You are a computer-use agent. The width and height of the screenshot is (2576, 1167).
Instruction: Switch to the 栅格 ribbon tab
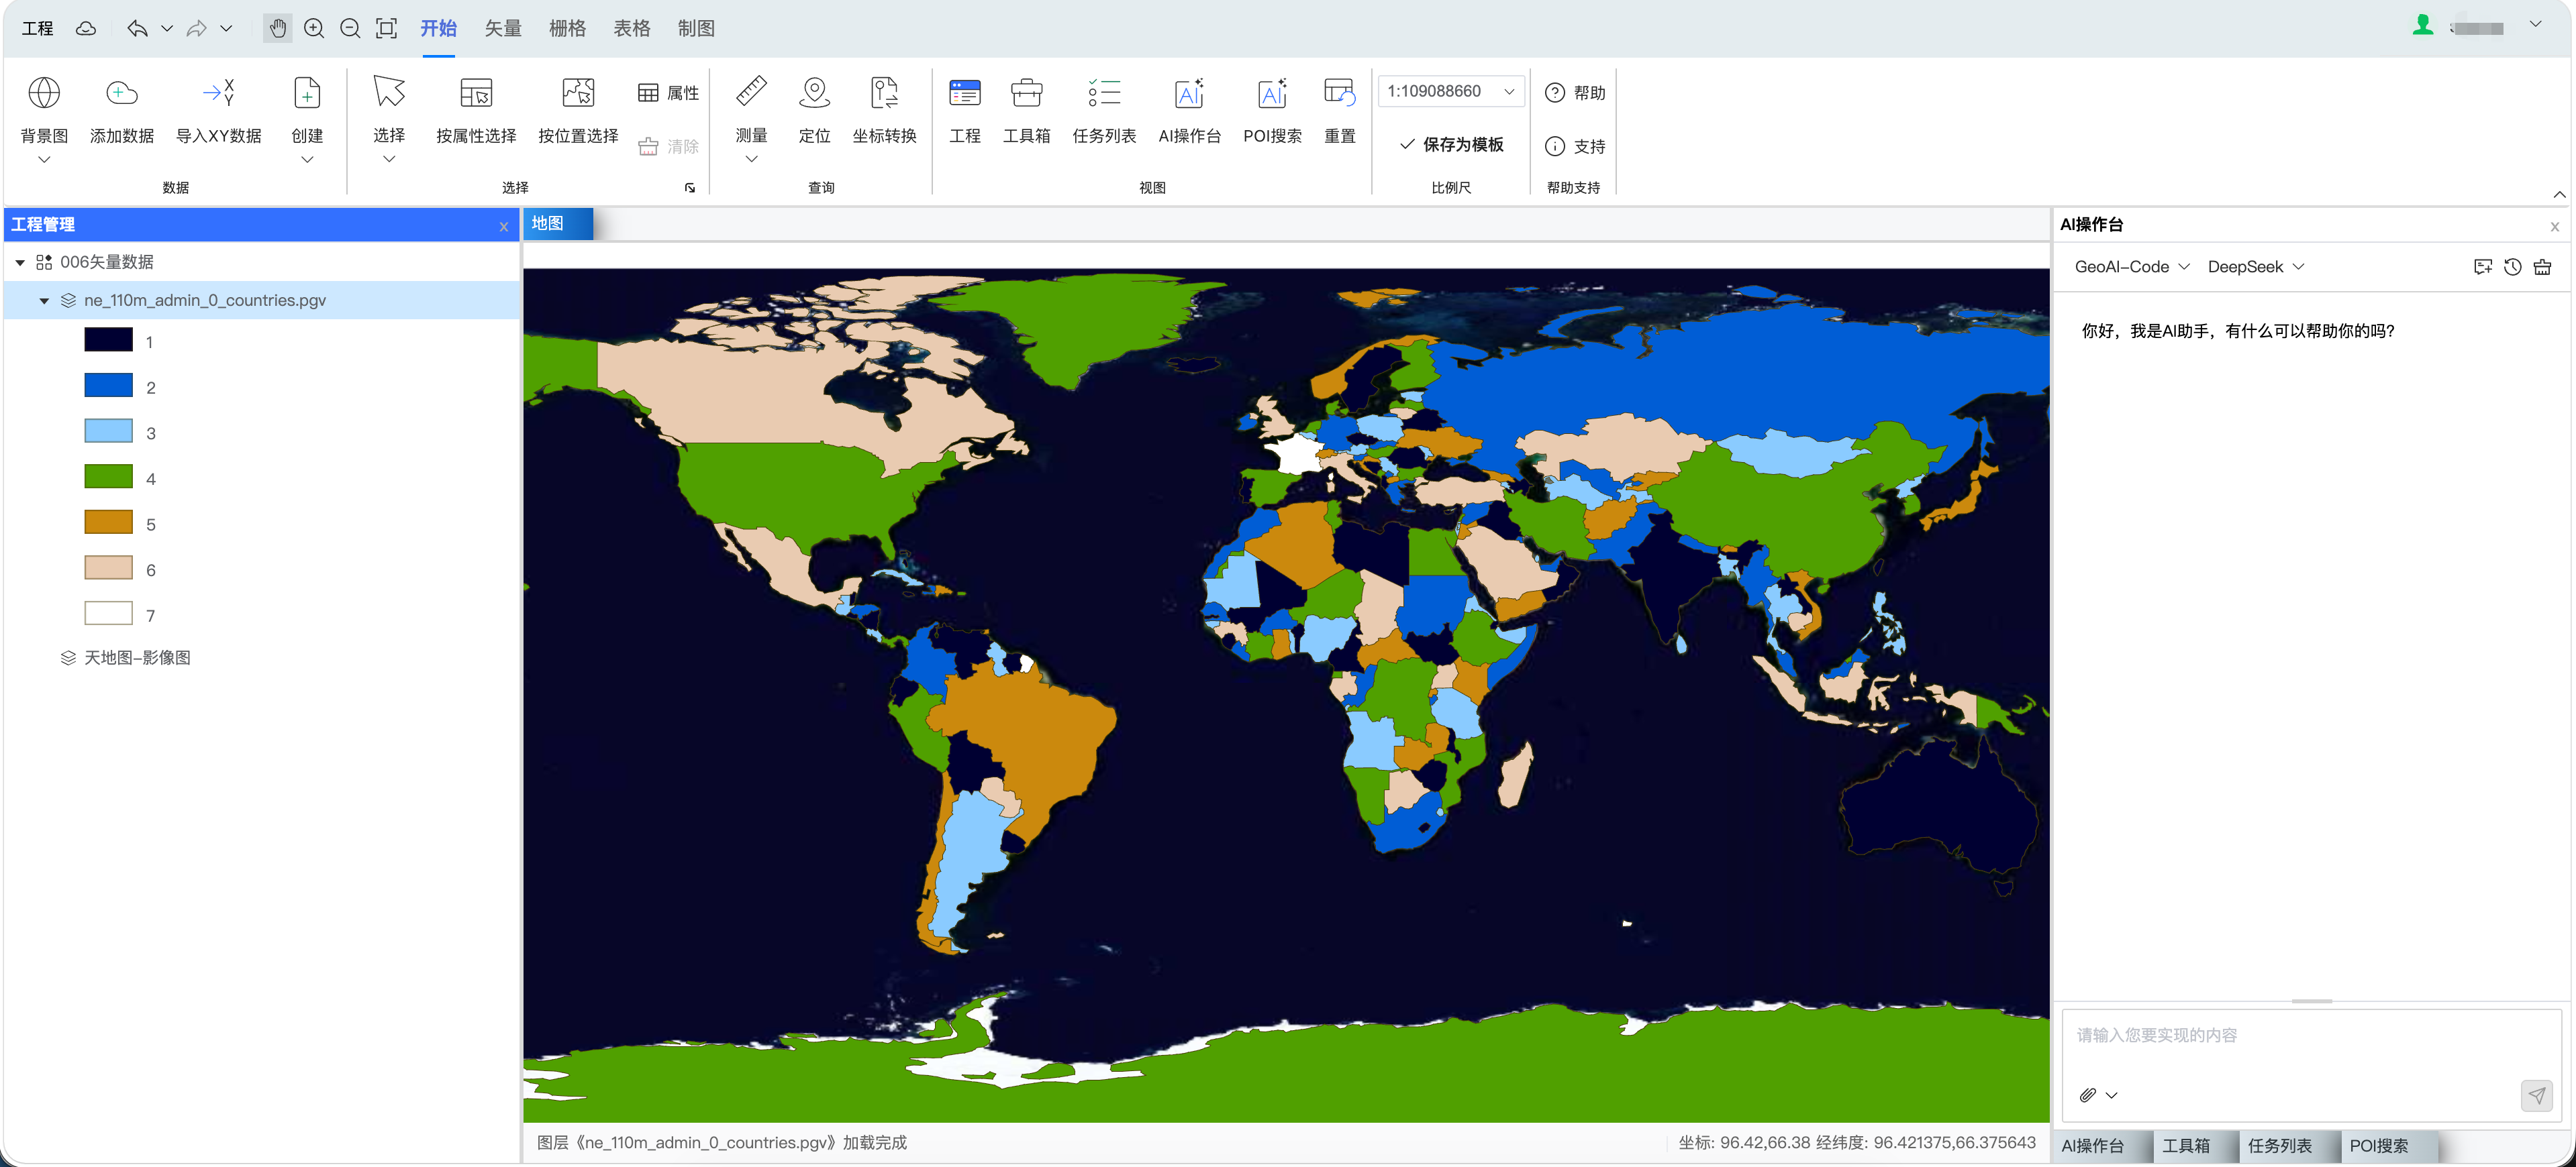coord(567,28)
